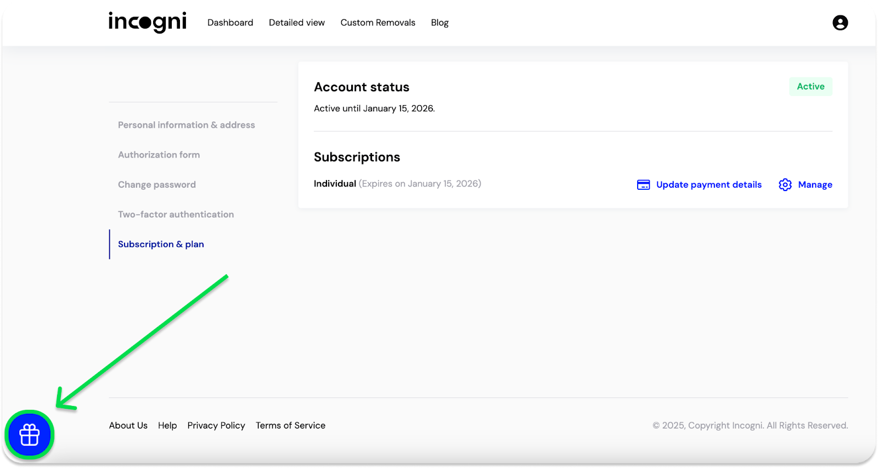Select the Subscription & plan tab
Screen dimensions: 878x468
(161, 244)
